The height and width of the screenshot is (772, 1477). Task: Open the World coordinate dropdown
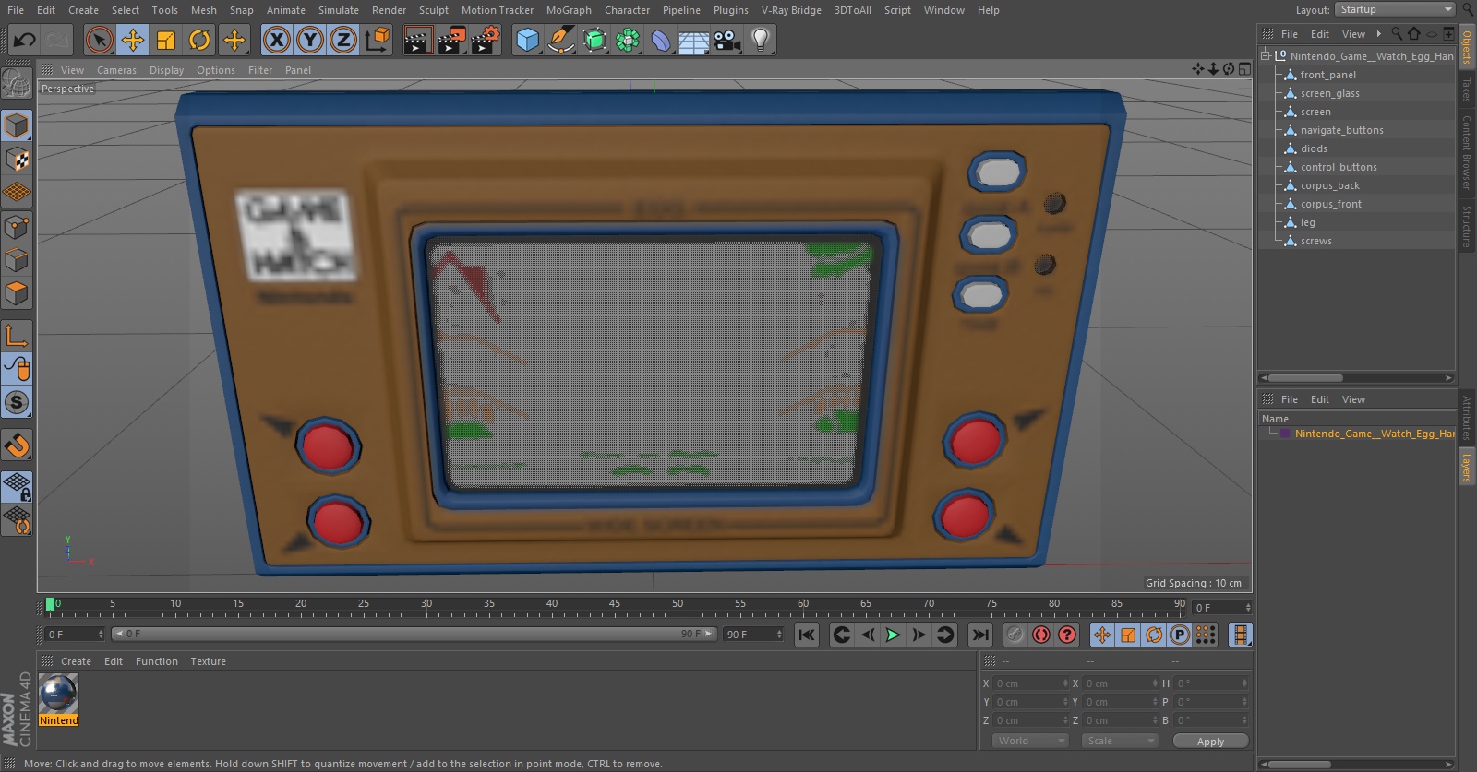(x=1030, y=741)
